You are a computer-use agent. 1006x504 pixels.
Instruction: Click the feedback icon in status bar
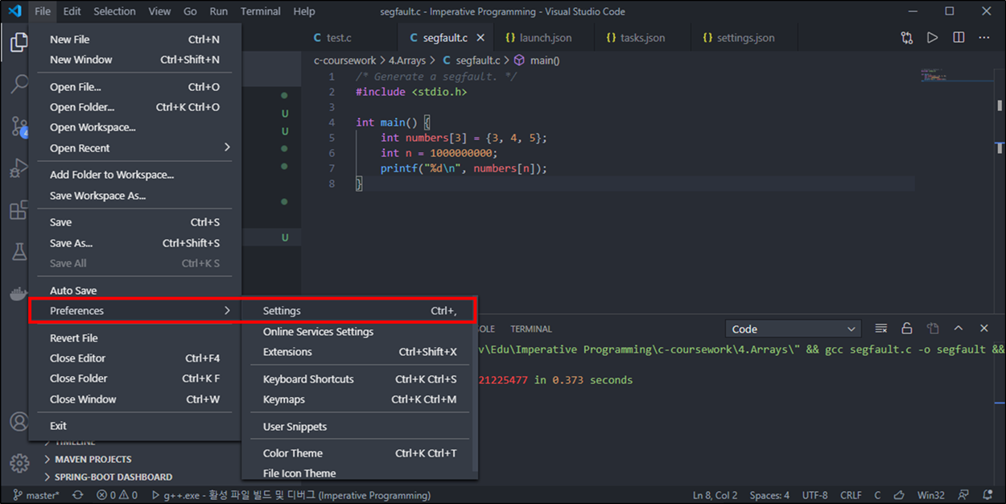964,495
